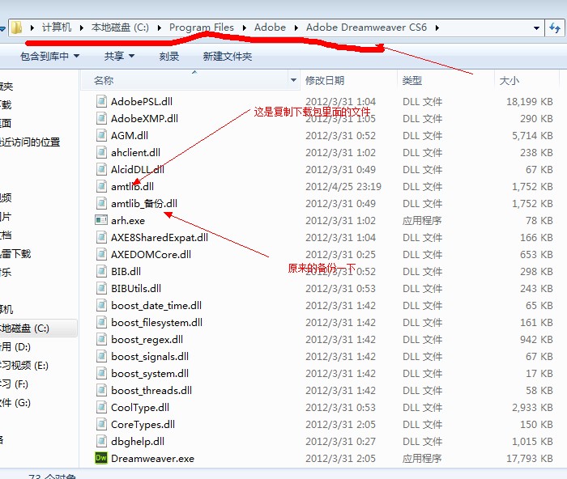The image size is (567, 479).
Task: Go to 本地磁盘 (C:) in breadcrumb
Action: (120, 28)
